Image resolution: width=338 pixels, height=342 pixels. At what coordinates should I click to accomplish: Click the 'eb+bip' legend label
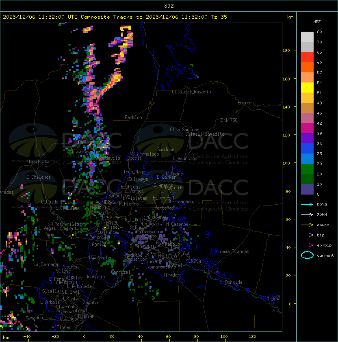click(x=324, y=245)
